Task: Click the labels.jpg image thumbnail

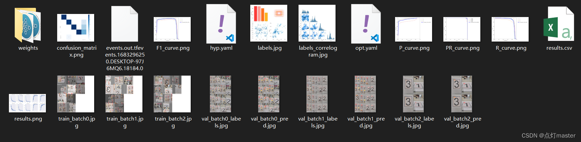Action: point(269,23)
